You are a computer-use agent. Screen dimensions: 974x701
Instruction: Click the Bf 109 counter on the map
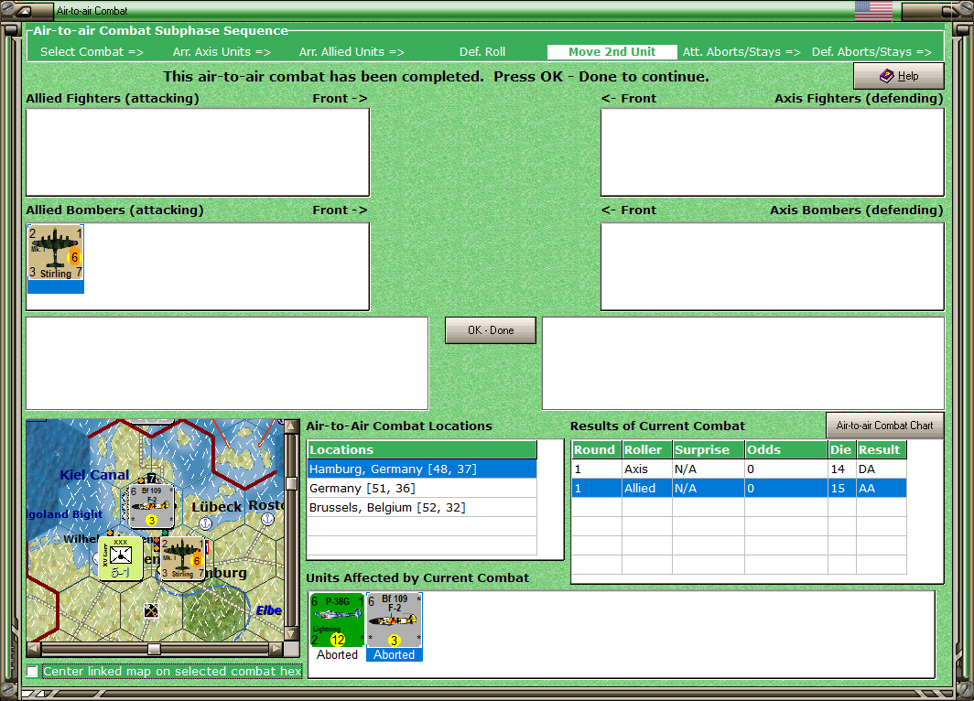pyautogui.click(x=151, y=506)
